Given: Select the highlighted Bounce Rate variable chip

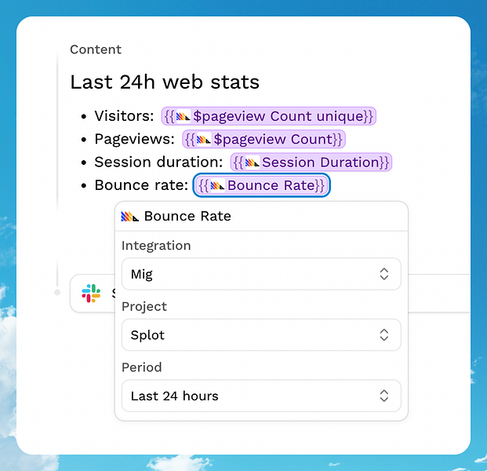Looking at the screenshot, I should 261,185.
